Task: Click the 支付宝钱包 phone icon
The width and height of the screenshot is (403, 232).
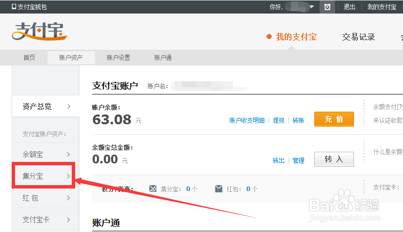Action: [x=14, y=7]
